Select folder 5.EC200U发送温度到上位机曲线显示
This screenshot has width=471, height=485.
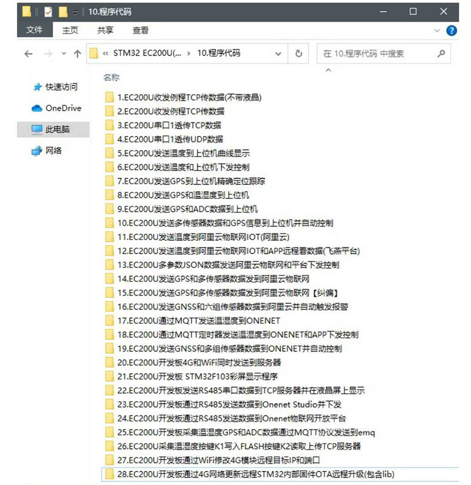point(184,153)
